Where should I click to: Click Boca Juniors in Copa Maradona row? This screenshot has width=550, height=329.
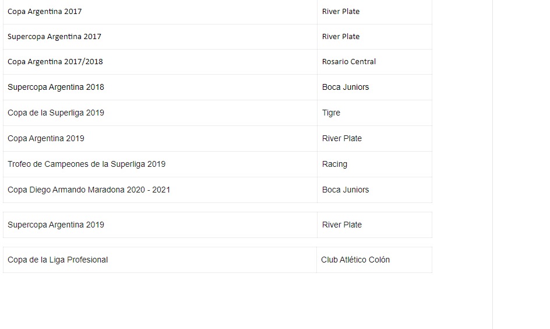tap(375, 190)
